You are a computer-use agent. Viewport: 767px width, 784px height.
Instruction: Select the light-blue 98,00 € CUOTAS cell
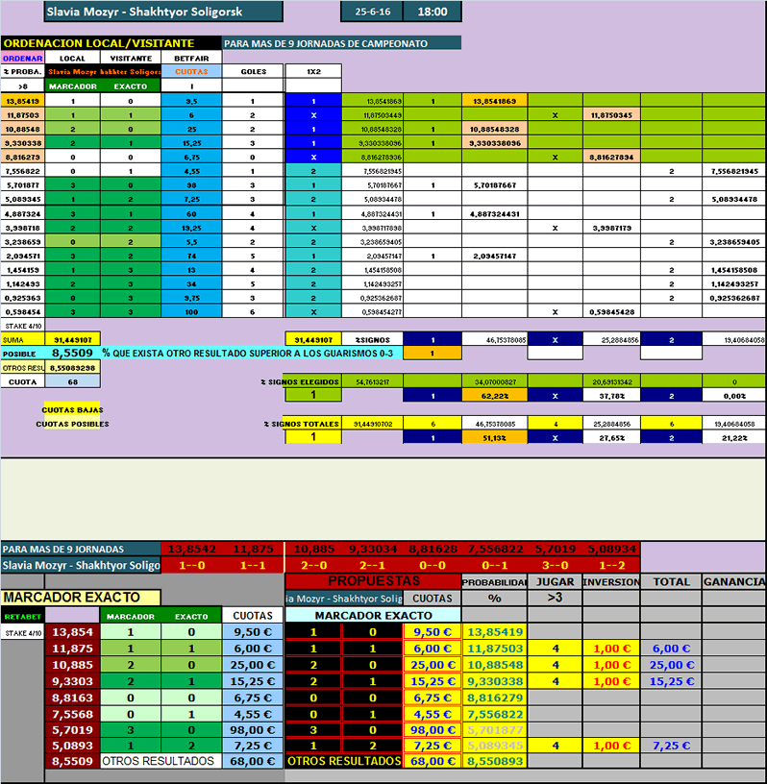point(253,730)
